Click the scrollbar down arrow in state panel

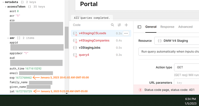[67, 94]
